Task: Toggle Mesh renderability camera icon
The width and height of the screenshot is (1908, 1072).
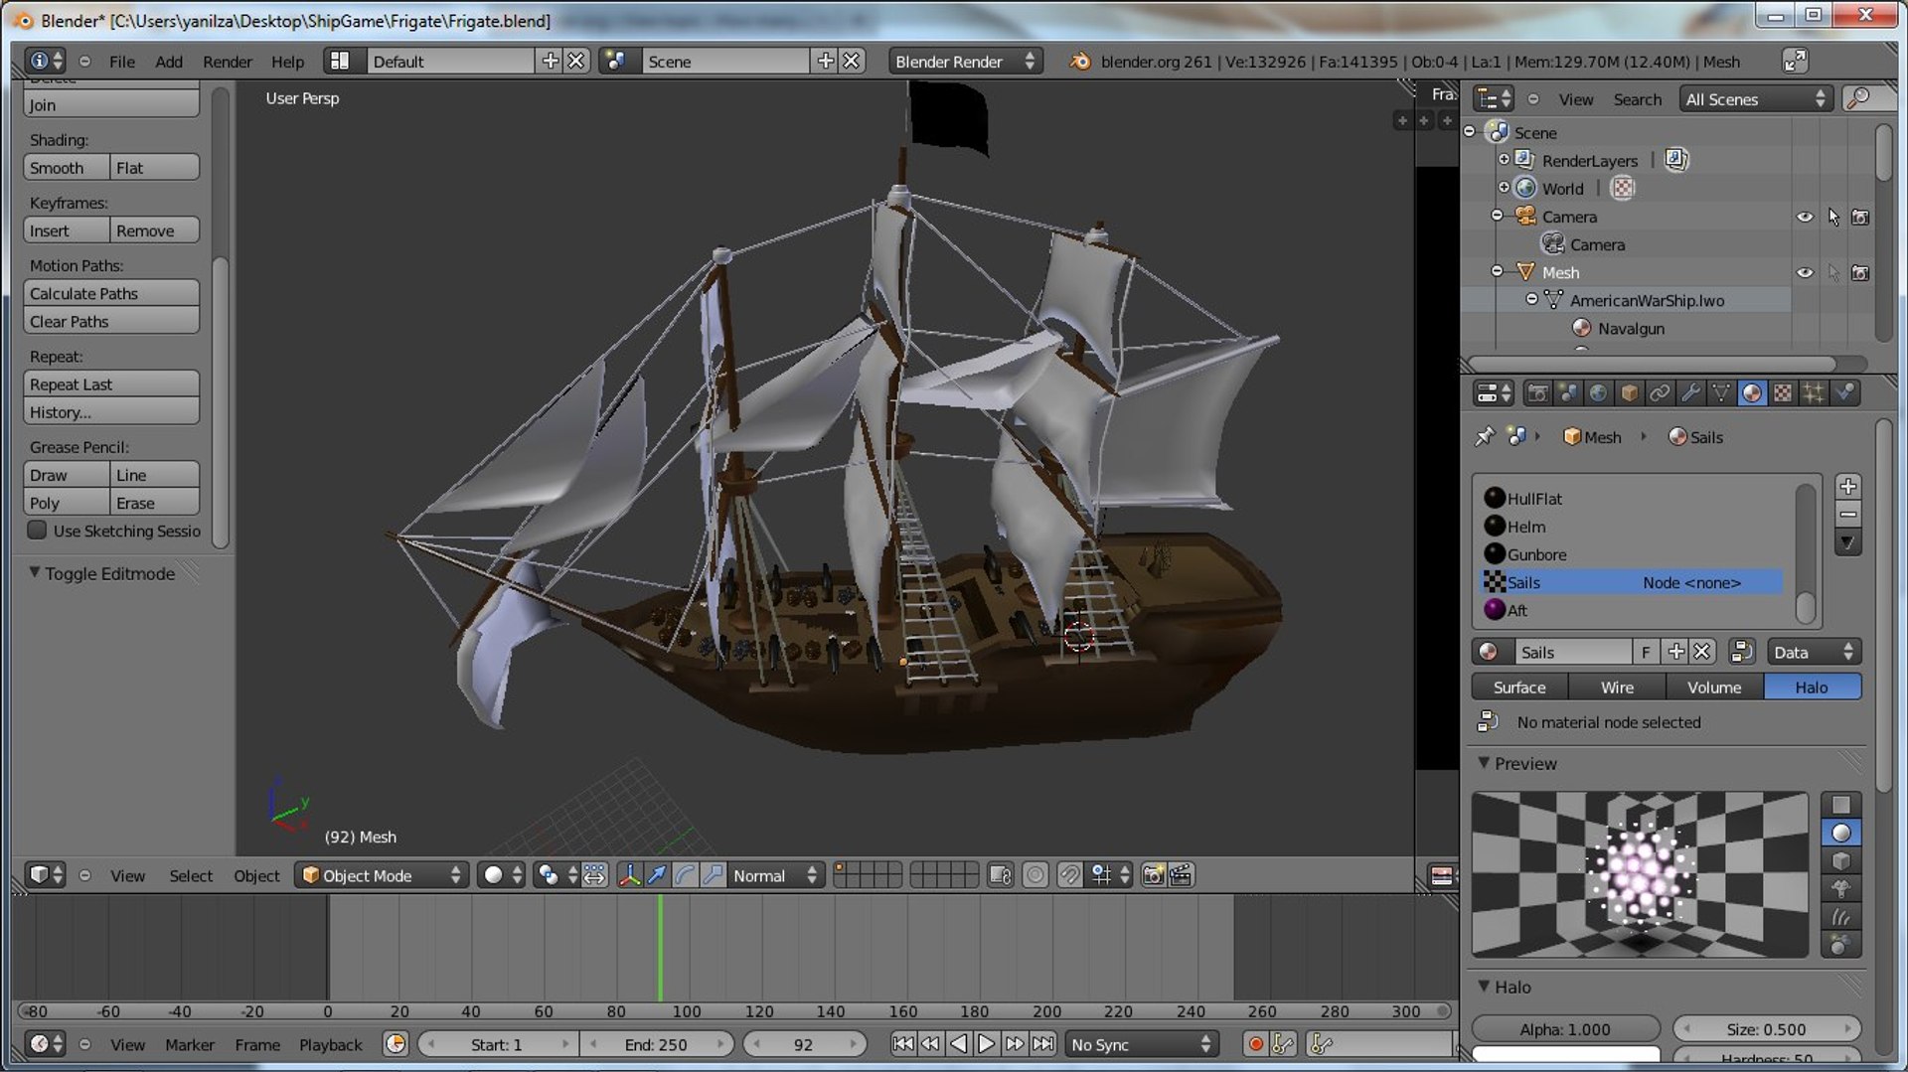Action: (1860, 272)
